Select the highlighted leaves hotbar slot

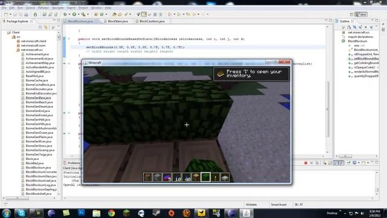[206, 177]
